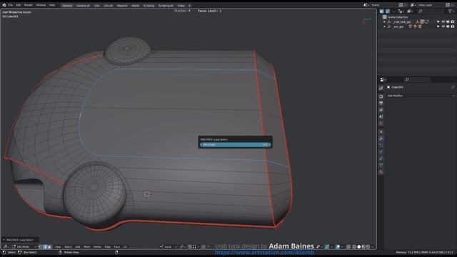Click the new view layer icon
Viewport: 457px width, 257px height.
coord(448,5)
